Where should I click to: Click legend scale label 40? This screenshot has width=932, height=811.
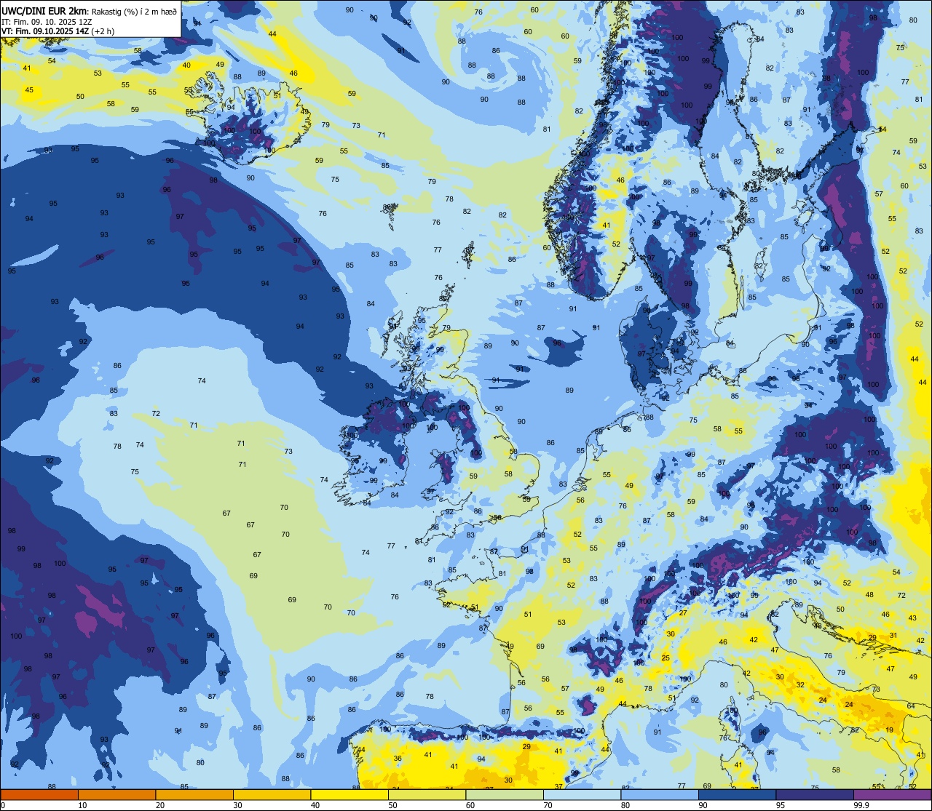pos(315,805)
